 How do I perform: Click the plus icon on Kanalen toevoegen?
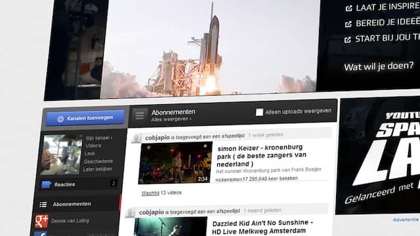tap(60, 119)
